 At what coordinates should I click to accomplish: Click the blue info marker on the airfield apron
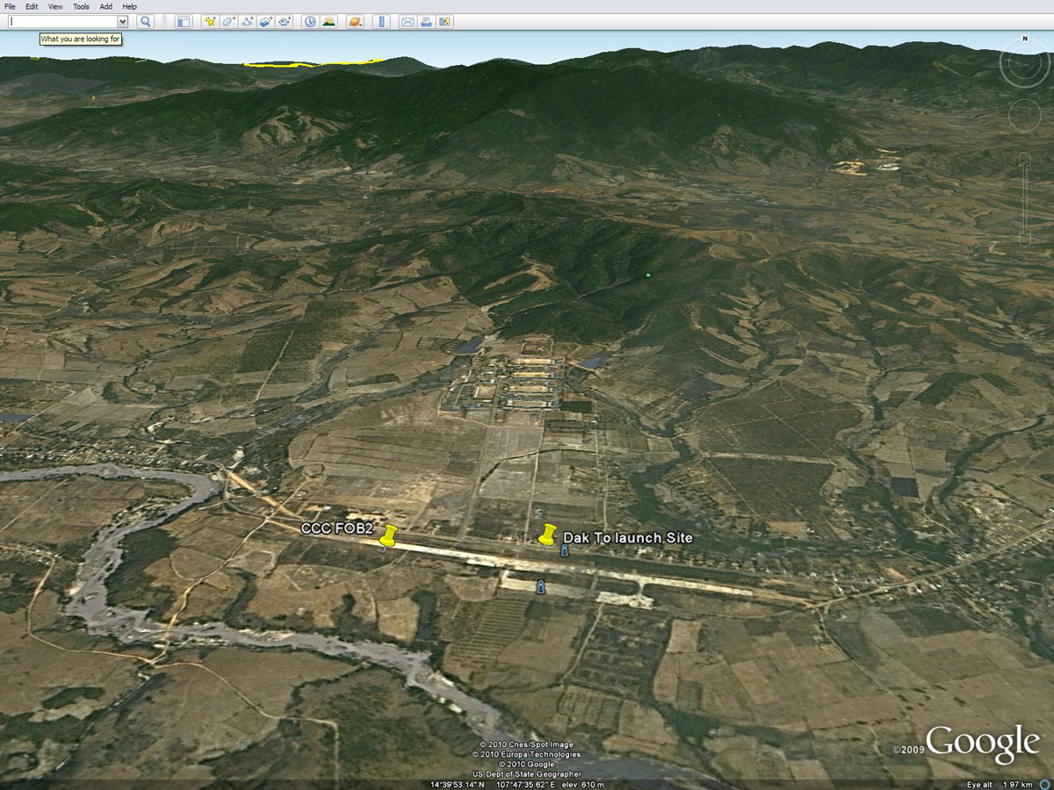pyautogui.click(x=540, y=586)
